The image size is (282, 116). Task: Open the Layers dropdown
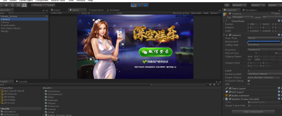coord(258,5)
